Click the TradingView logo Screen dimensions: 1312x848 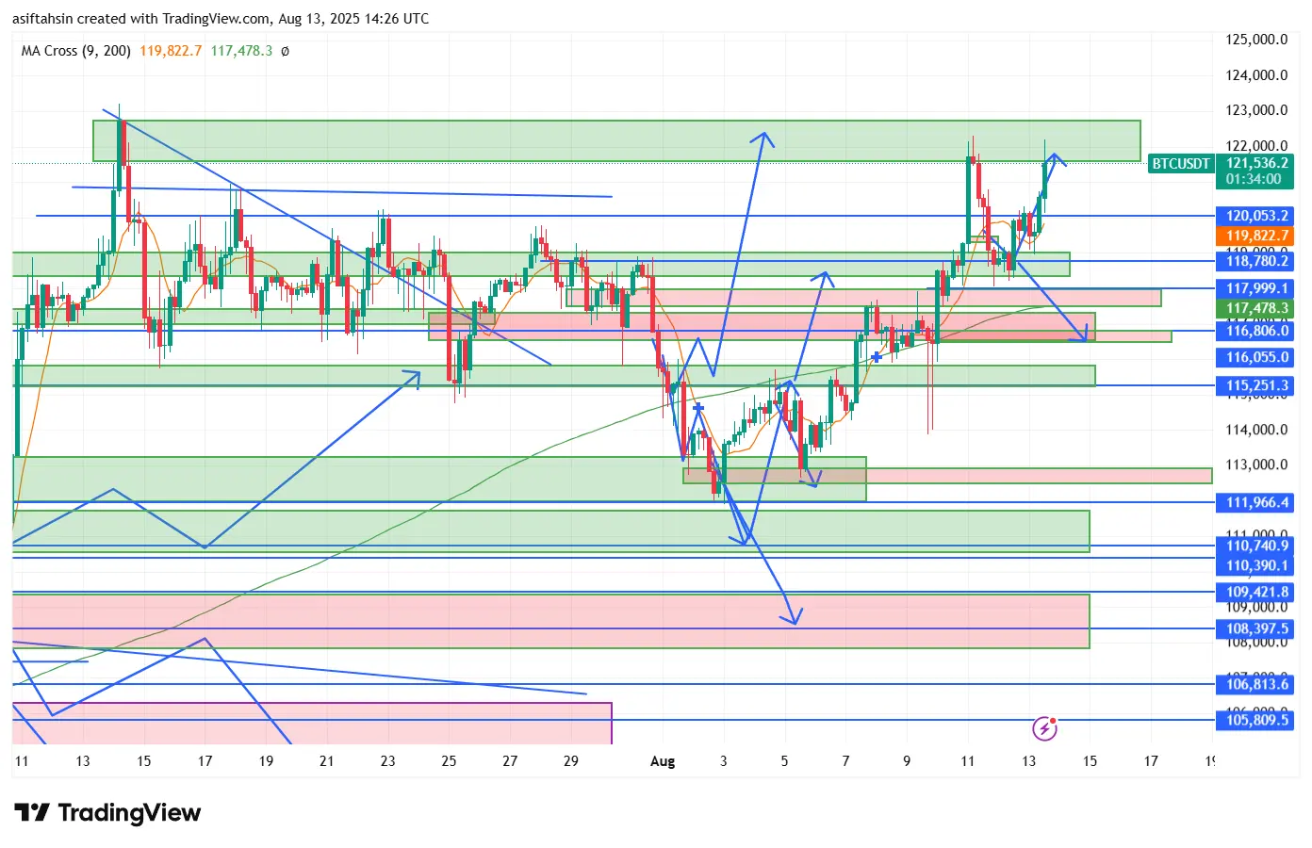point(107,812)
